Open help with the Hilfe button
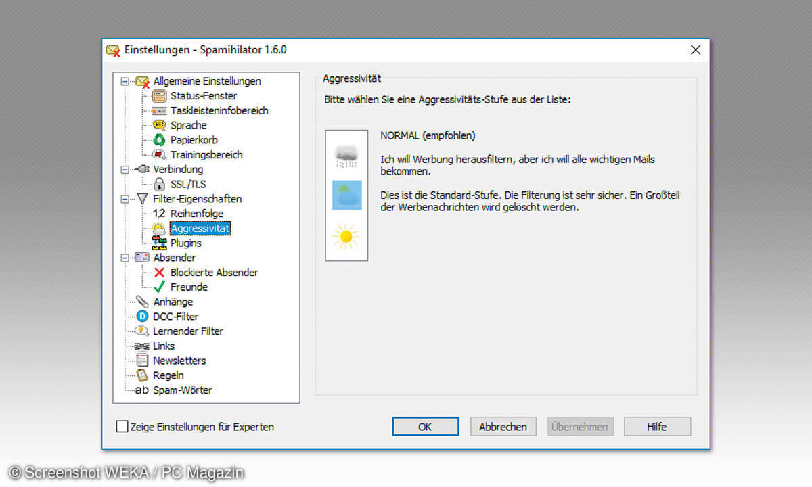 (657, 427)
